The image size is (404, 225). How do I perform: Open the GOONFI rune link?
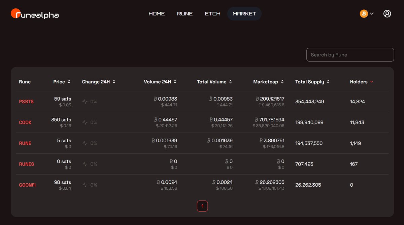point(27,185)
